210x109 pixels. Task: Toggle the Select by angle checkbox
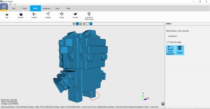coord(168,42)
